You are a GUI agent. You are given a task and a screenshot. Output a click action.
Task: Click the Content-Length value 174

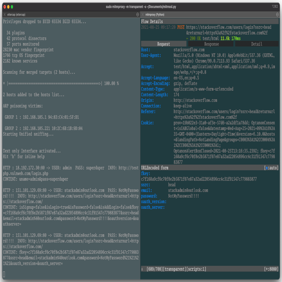tap(176, 94)
